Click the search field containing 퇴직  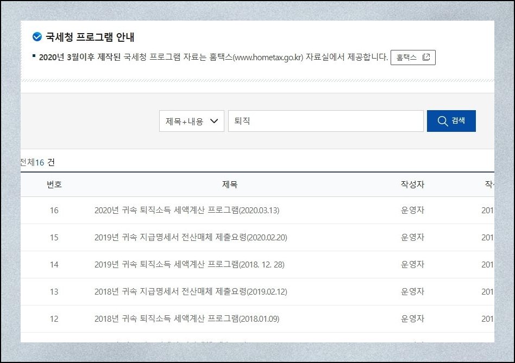tap(325, 121)
